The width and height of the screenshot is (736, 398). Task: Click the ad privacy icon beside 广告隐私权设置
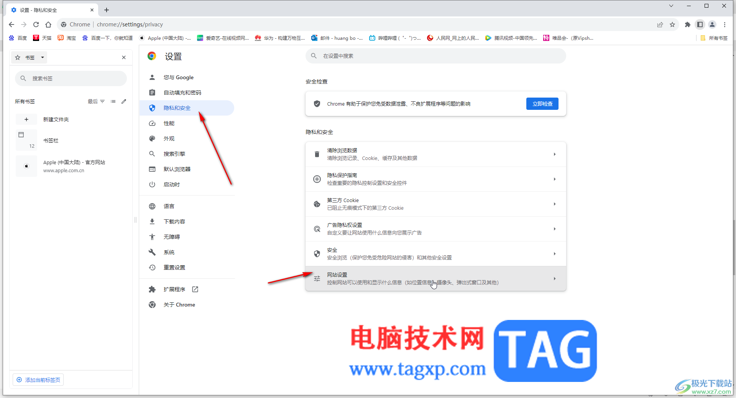(317, 229)
